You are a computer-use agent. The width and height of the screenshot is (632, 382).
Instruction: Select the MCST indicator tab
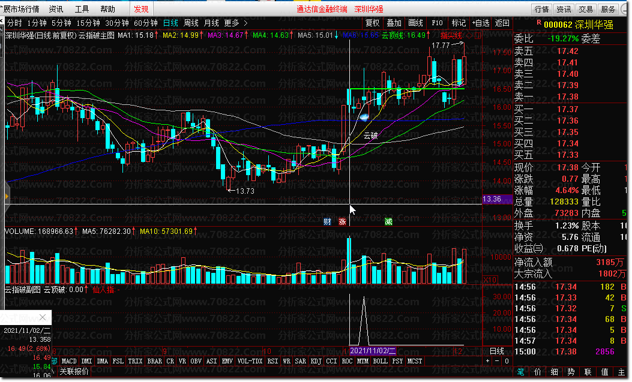[415, 362]
